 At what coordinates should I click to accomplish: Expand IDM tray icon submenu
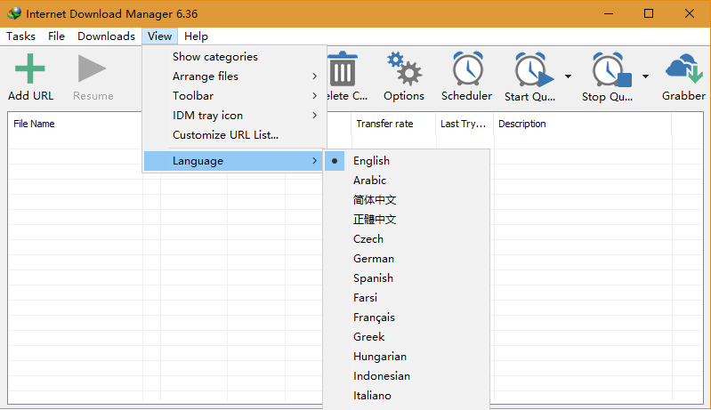[234, 115]
